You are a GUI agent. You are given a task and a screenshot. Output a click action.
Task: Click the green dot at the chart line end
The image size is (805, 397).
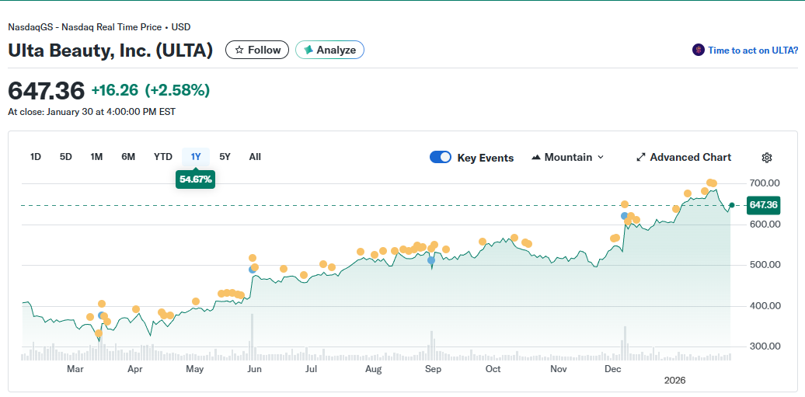(x=732, y=205)
